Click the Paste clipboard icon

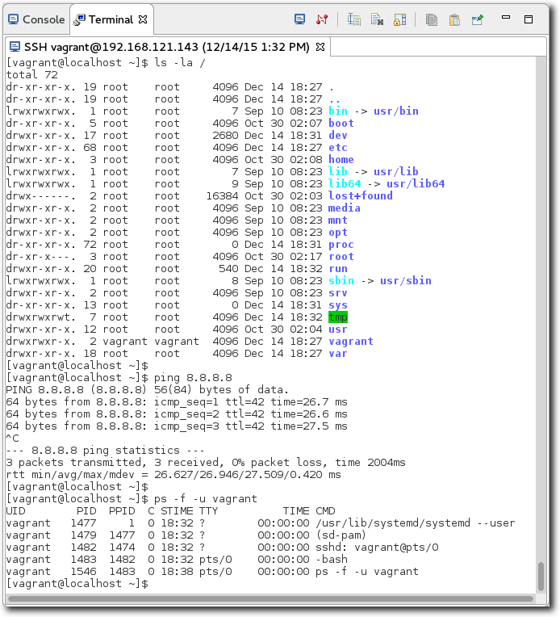tap(454, 19)
